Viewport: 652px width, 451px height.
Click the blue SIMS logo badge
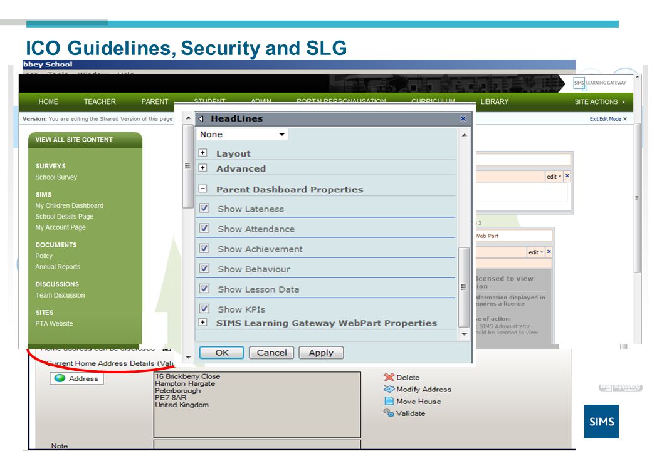(601, 422)
